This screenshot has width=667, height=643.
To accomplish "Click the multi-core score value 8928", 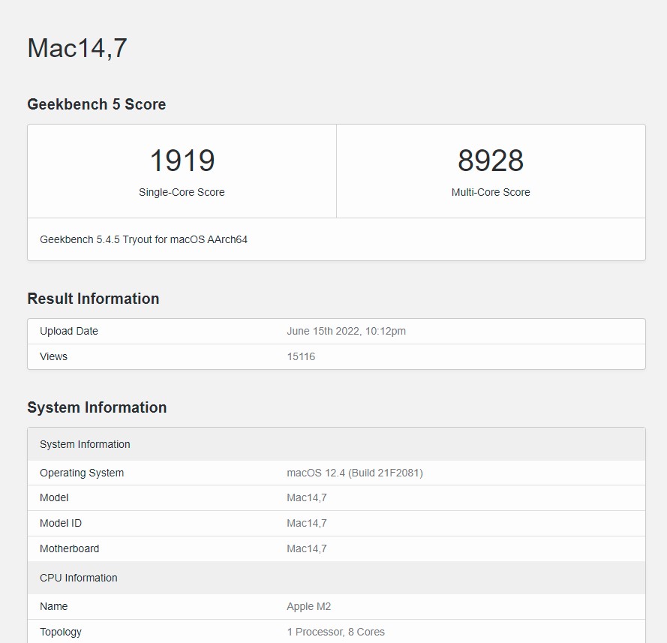I will pyautogui.click(x=491, y=161).
